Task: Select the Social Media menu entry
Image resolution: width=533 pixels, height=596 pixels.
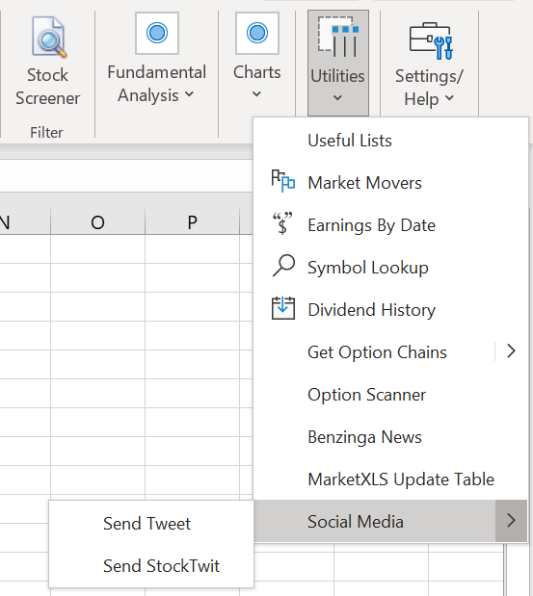Action: tap(374, 521)
